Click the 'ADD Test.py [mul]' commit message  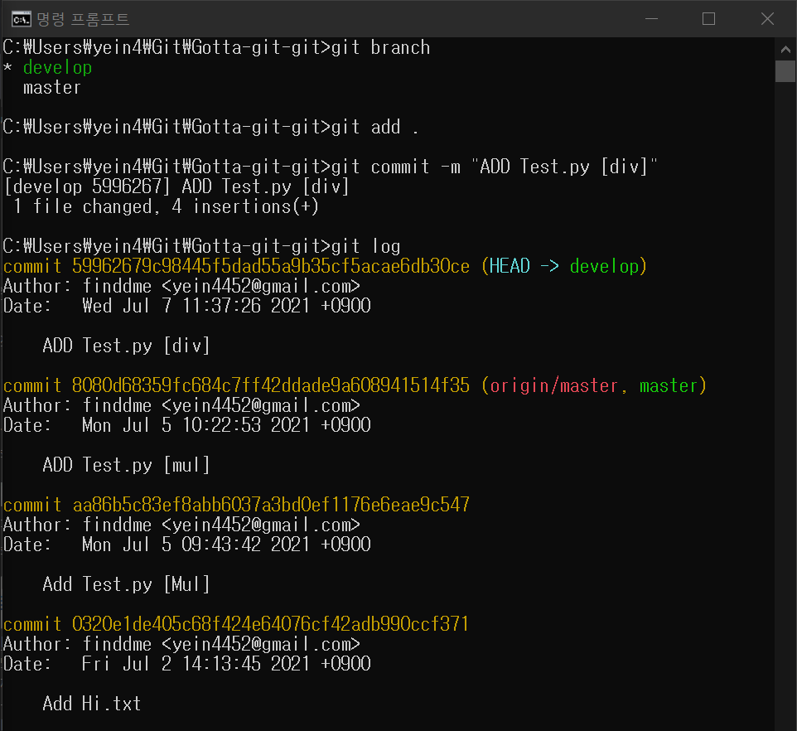126,465
